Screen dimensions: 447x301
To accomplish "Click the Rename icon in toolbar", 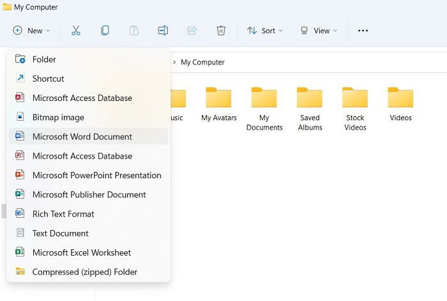I will coord(163,31).
